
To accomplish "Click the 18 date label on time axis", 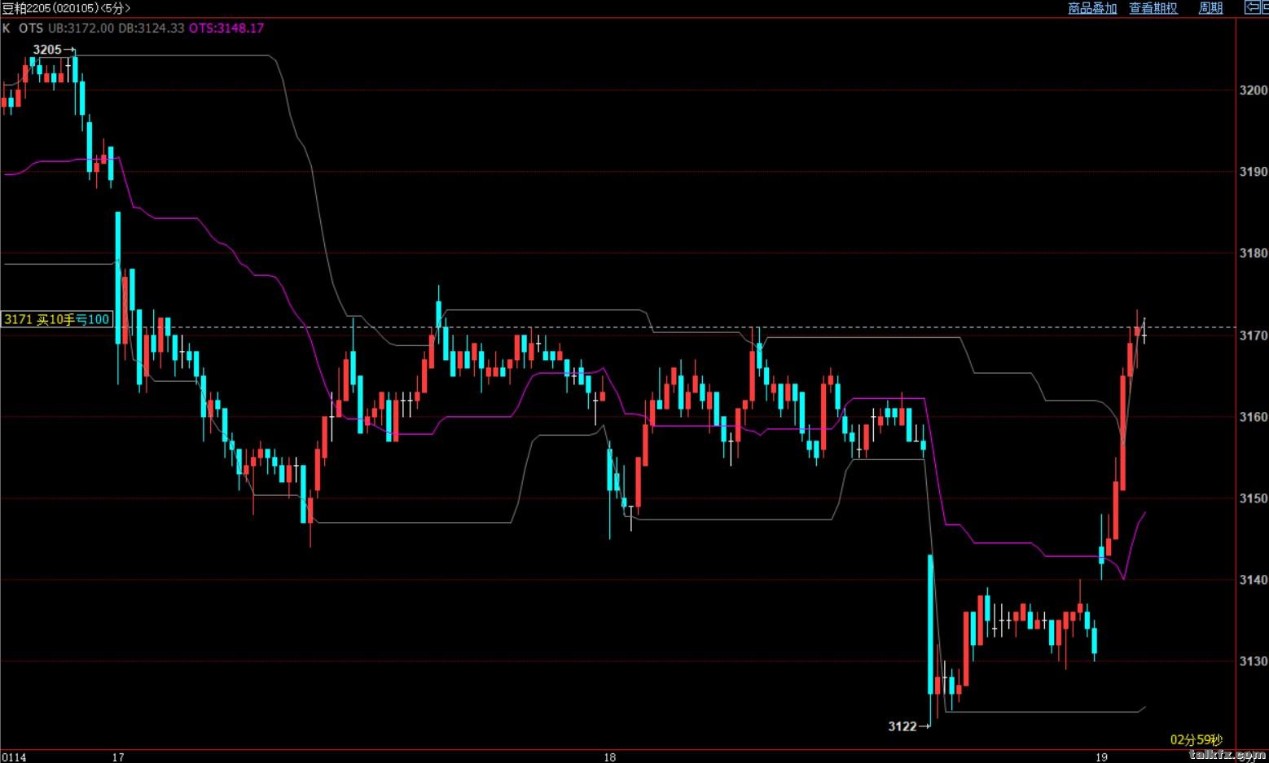I will click(x=609, y=757).
